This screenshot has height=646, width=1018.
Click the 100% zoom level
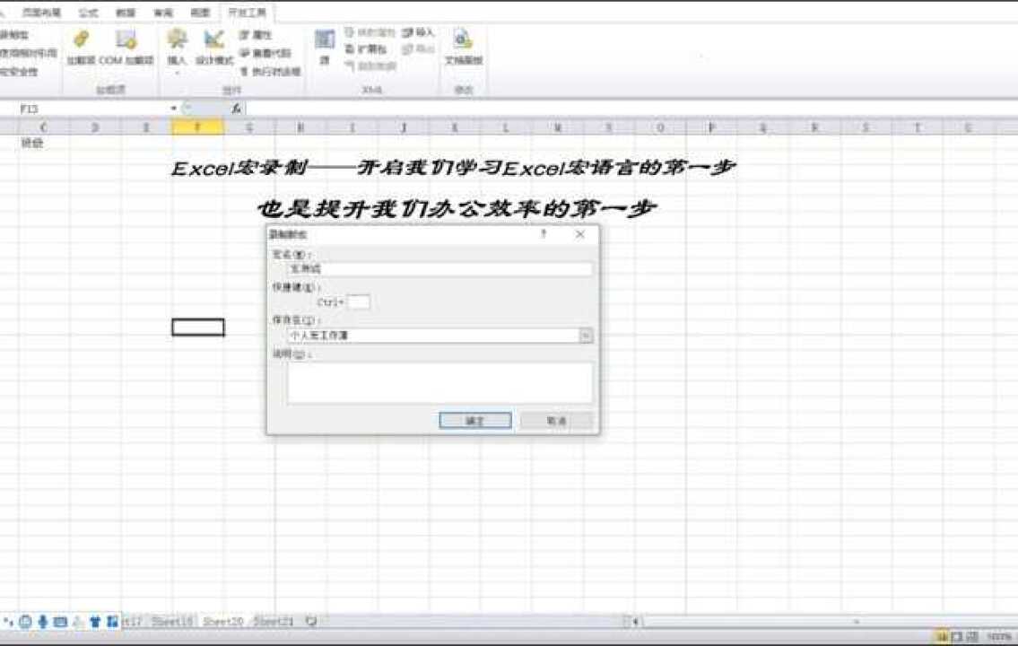click(999, 637)
